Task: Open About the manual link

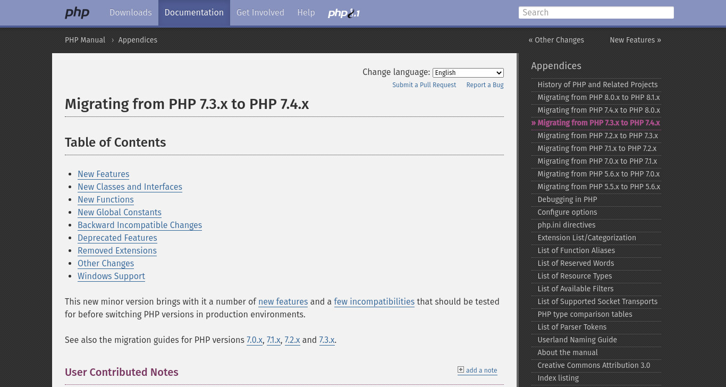Action: 568,353
